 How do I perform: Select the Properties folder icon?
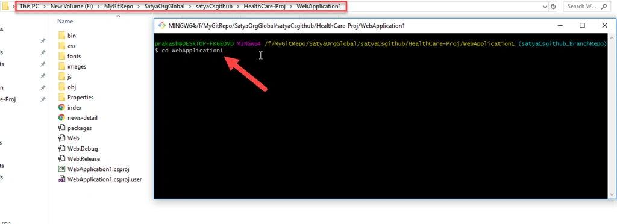coord(61,97)
